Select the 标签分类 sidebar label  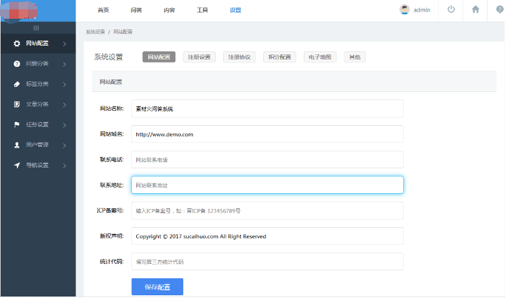[x=37, y=84]
